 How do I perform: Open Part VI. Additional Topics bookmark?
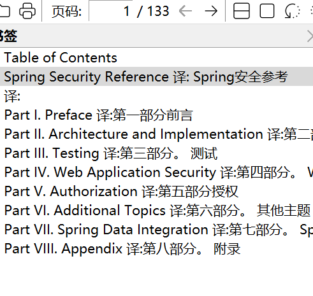click(x=157, y=211)
